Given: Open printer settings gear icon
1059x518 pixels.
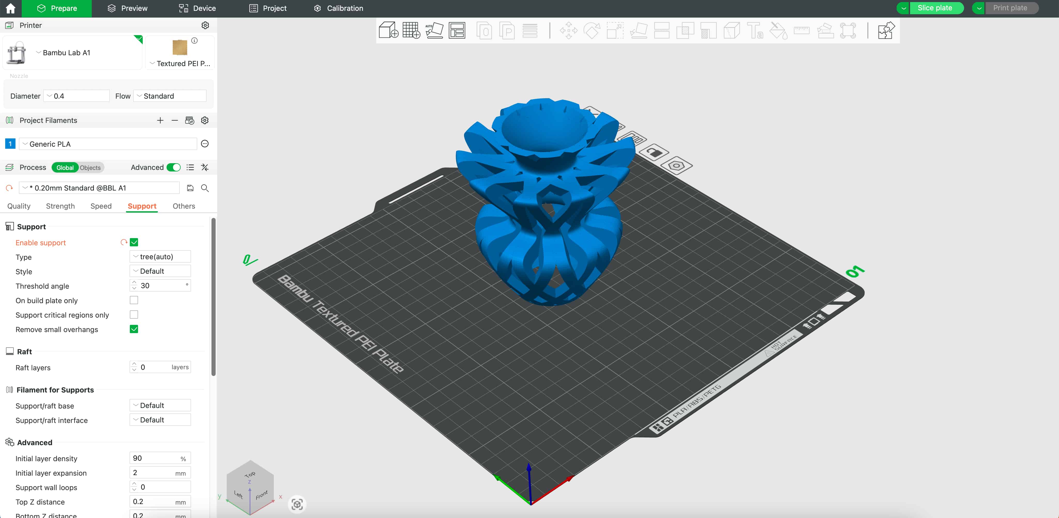Looking at the screenshot, I should click(205, 26).
